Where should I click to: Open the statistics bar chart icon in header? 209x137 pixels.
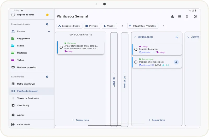[172, 16]
